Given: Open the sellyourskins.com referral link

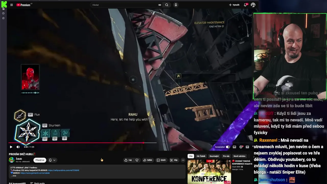Looking at the screenshot, I should pos(64,170).
